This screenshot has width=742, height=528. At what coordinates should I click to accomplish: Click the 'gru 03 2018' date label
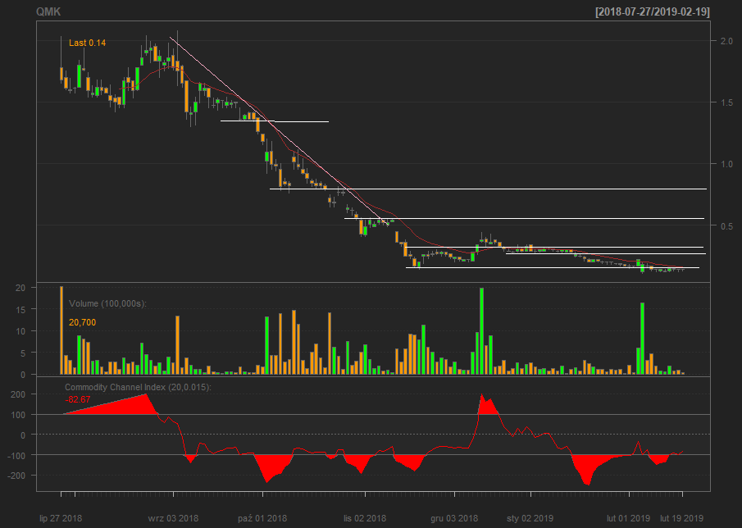tap(454, 518)
